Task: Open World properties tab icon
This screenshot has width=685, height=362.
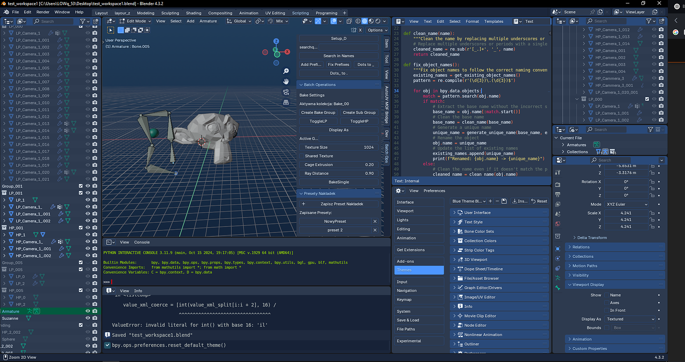Action: 557,224
